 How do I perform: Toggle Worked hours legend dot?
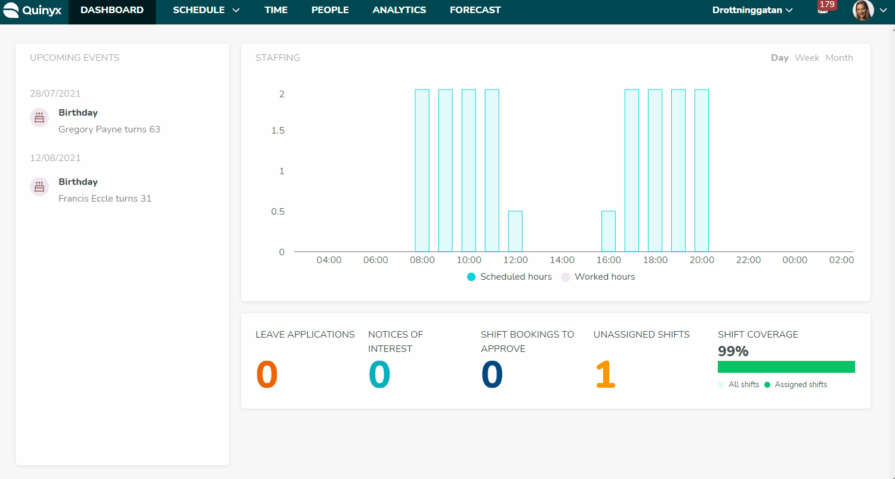(x=566, y=277)
